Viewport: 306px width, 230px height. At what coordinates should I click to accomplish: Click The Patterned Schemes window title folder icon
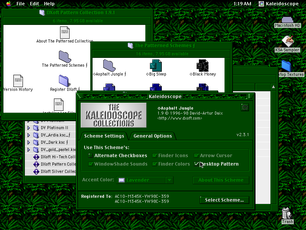[130, 46]
